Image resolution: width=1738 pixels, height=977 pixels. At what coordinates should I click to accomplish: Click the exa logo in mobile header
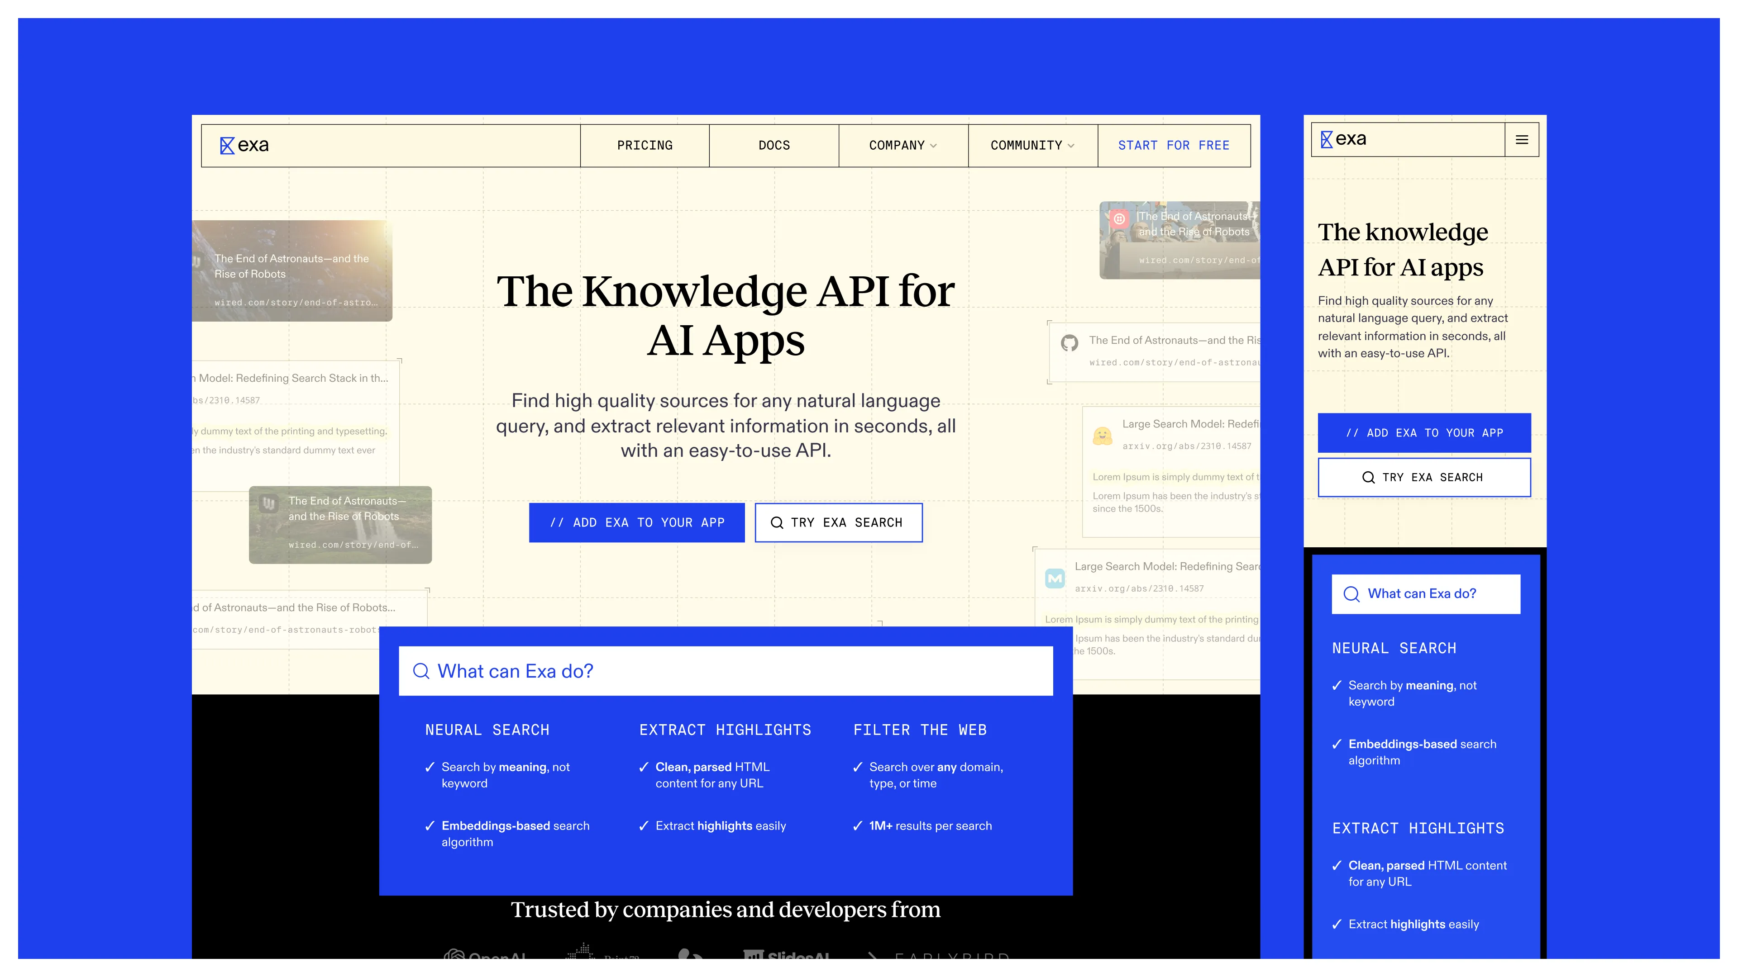pyautogui.click(x=1342, y=139)
